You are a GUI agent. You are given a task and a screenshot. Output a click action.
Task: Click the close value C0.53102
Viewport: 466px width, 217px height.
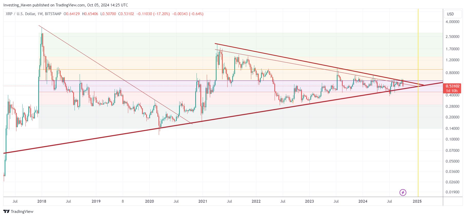[126, 14]
